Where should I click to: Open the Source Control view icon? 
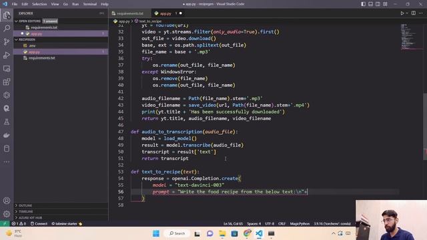[7, 41]
